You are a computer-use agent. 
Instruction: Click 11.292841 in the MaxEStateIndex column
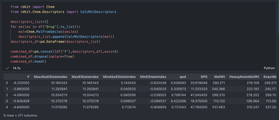click(x=91, y=89)
